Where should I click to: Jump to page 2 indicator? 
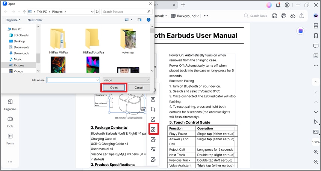(316, 92)
